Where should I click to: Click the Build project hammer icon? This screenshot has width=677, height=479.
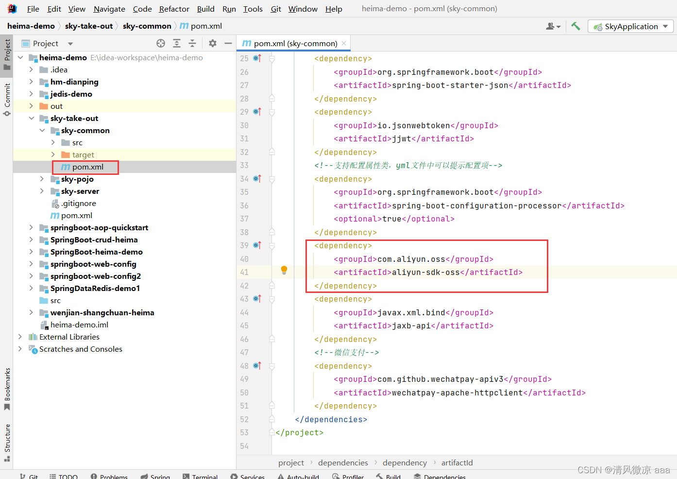(x=575, y=26)
